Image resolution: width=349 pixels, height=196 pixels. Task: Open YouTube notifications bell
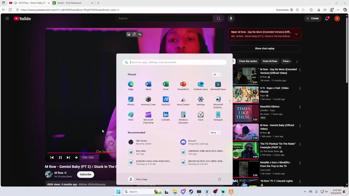327,19
